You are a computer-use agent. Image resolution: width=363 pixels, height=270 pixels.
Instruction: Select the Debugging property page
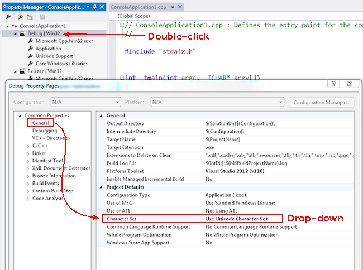45,131
